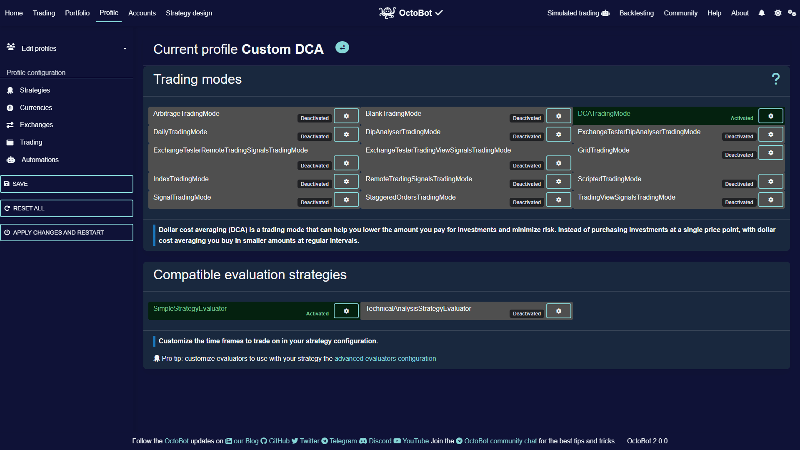Viewport: 800px width, 450px height.
Task: Open Strategy design page
Action: point(189,13)
